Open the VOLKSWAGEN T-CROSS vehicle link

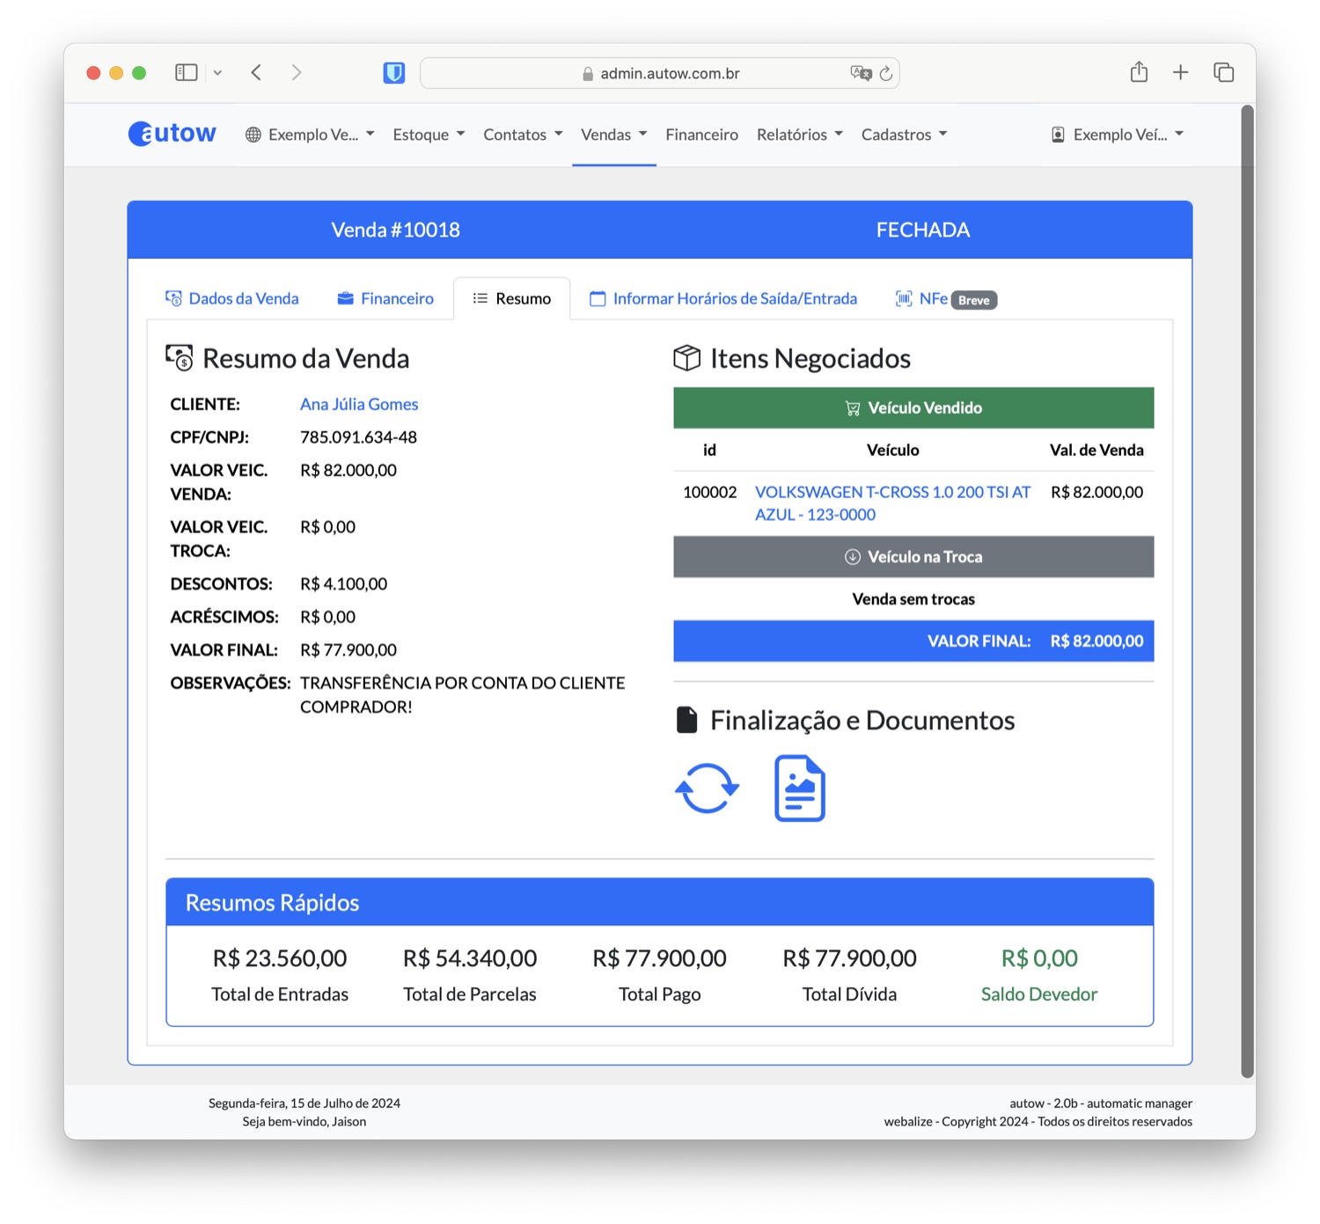click(x=892, y=503)
